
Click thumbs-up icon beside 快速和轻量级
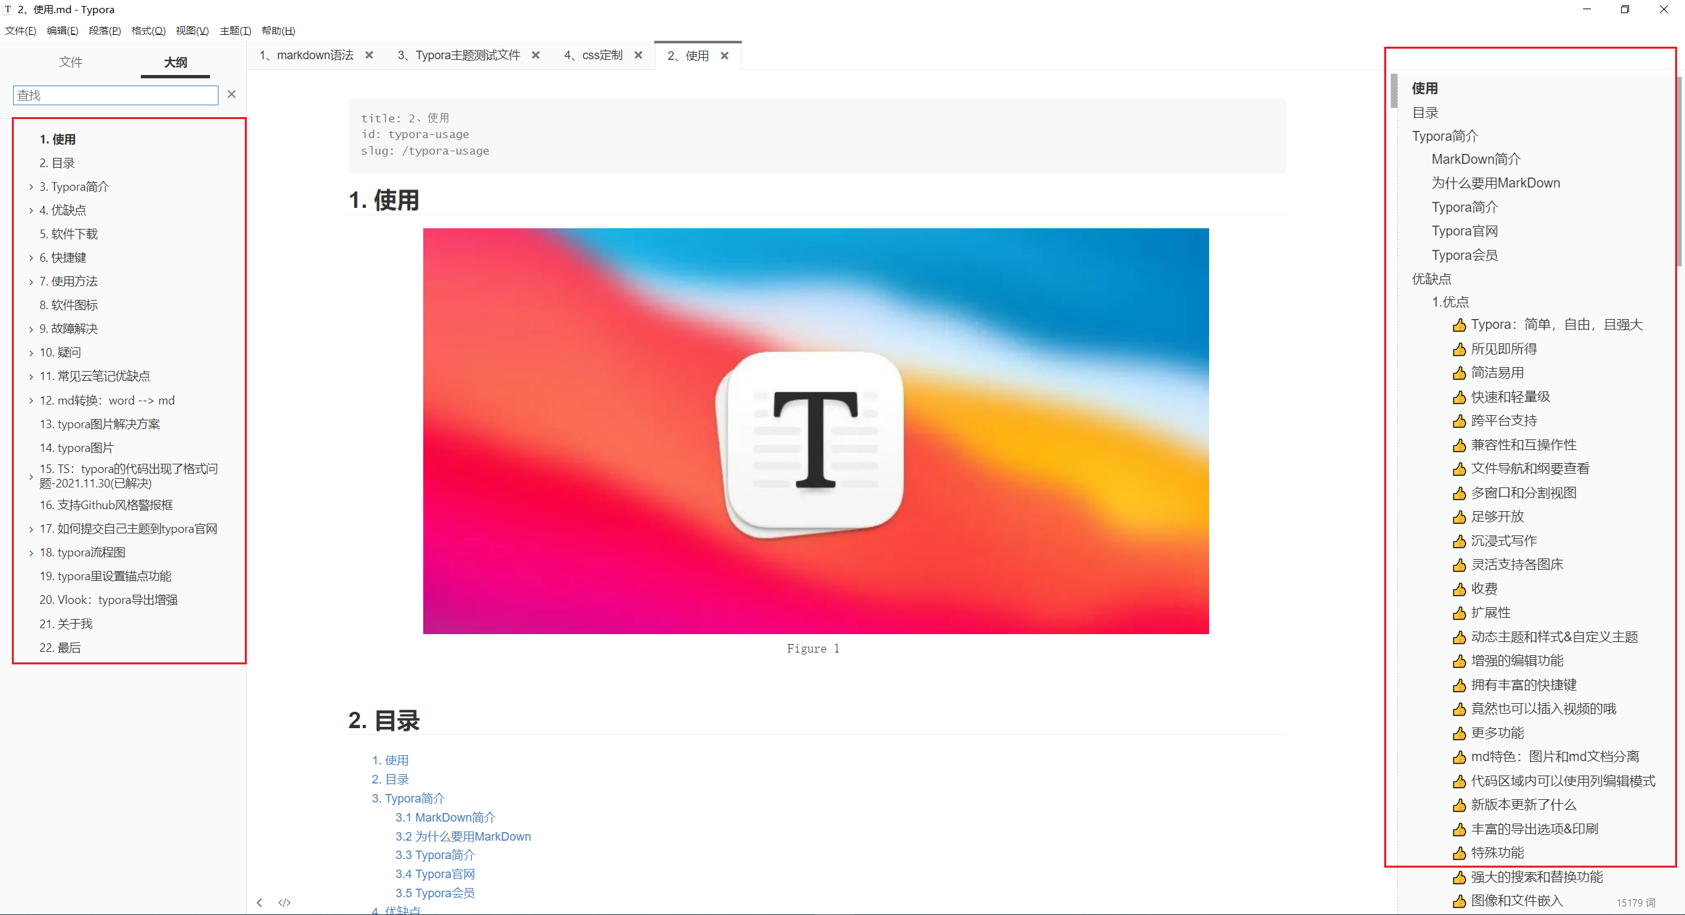pyautogui.click(x=1459, y=397)
